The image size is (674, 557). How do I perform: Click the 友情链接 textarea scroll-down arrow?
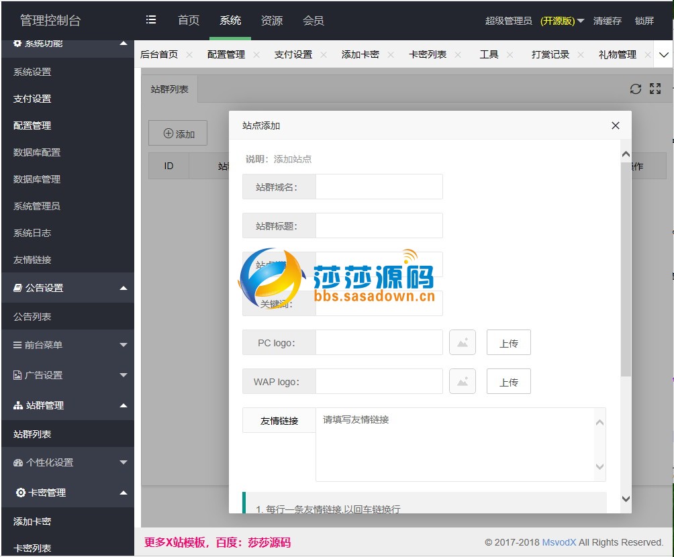point(600,467)
